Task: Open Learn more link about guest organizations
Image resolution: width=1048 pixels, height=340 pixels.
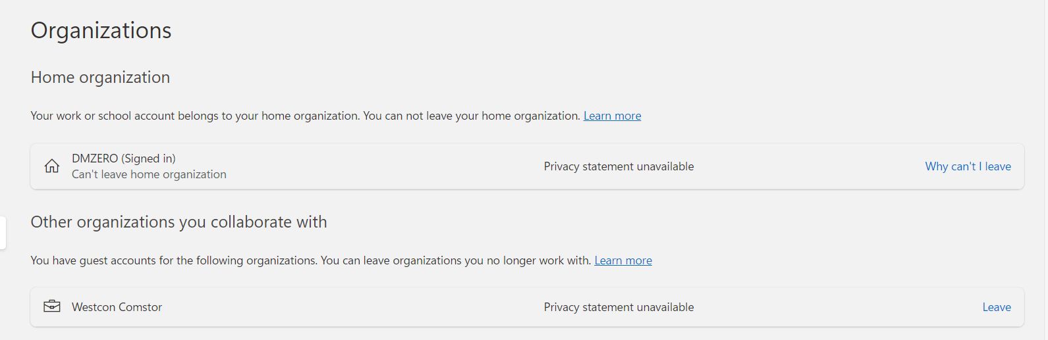Action: (x=623, y=260)
